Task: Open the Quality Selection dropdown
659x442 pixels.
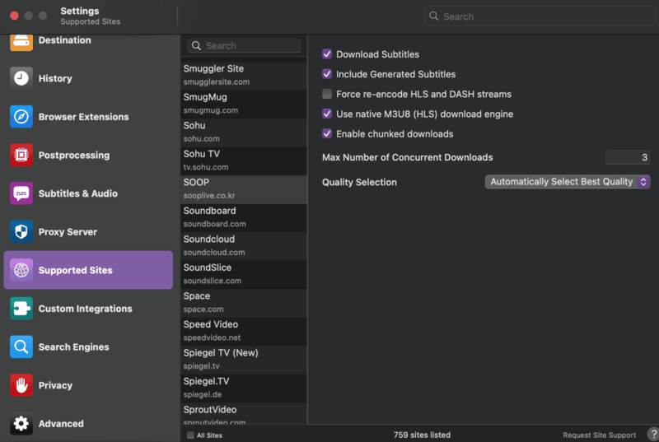Action: pos(568,182)
